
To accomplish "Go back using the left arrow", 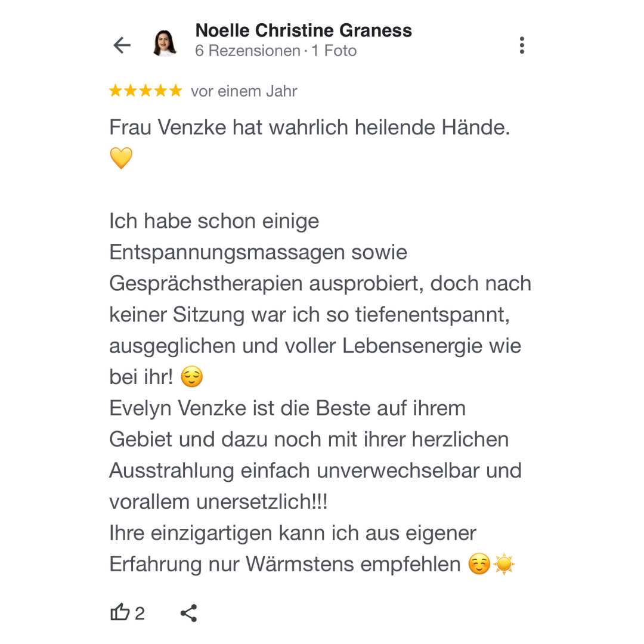I will tap(122, 45).
